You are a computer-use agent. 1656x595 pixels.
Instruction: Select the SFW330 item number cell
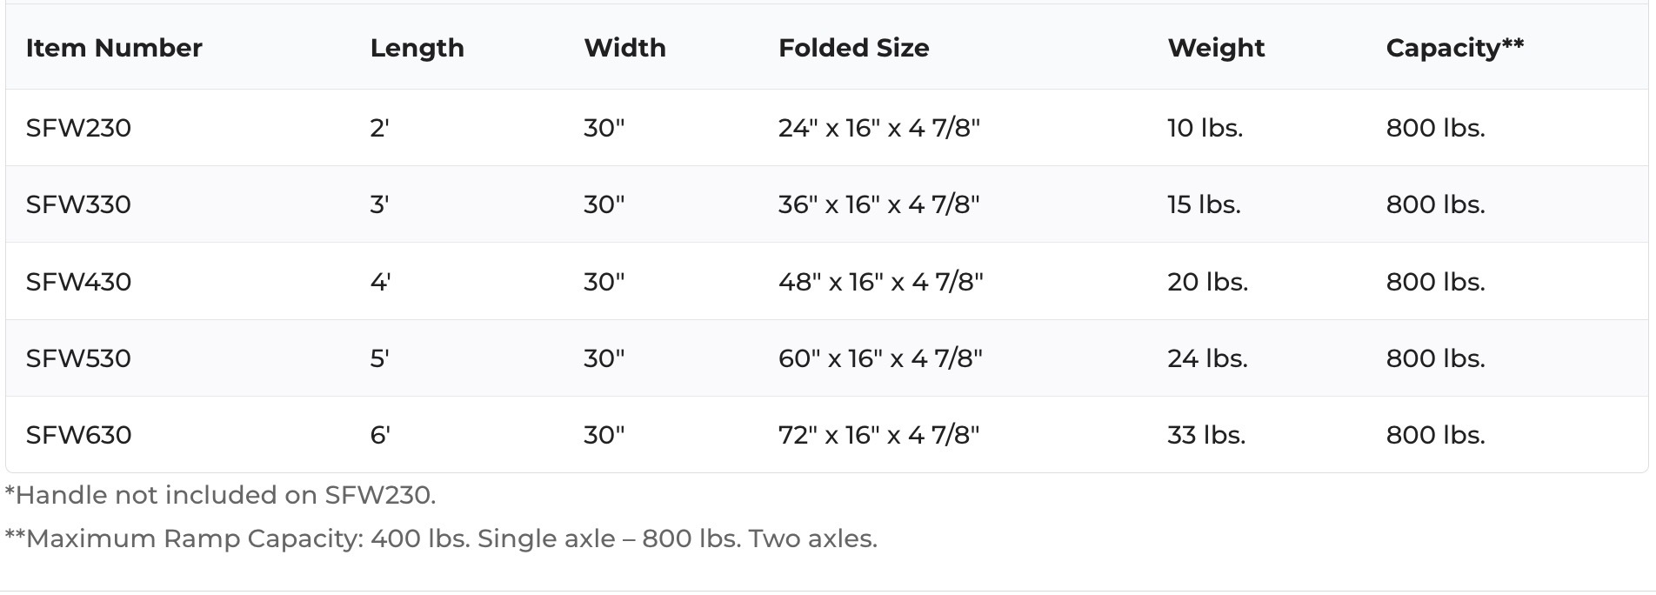78,204
